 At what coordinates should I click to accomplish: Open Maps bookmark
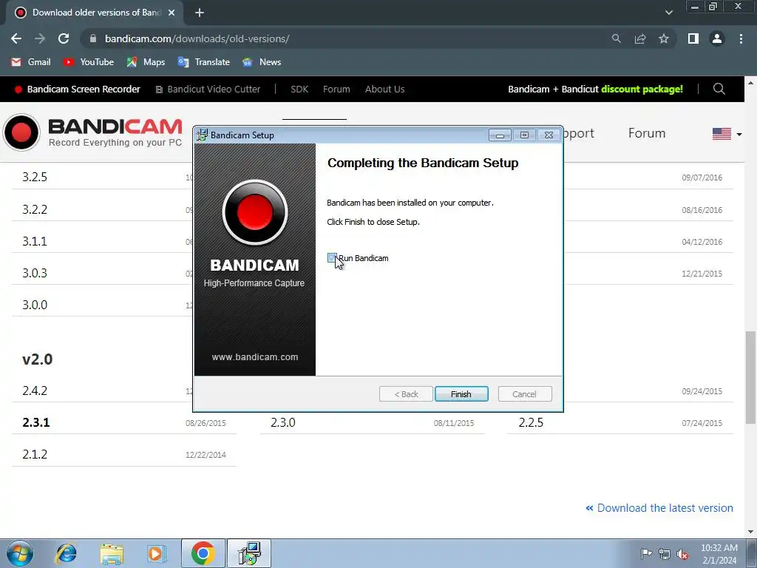click(x=146, y=62)
